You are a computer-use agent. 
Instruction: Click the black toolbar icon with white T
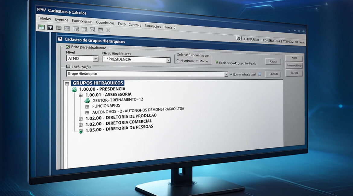coord(50,27)
